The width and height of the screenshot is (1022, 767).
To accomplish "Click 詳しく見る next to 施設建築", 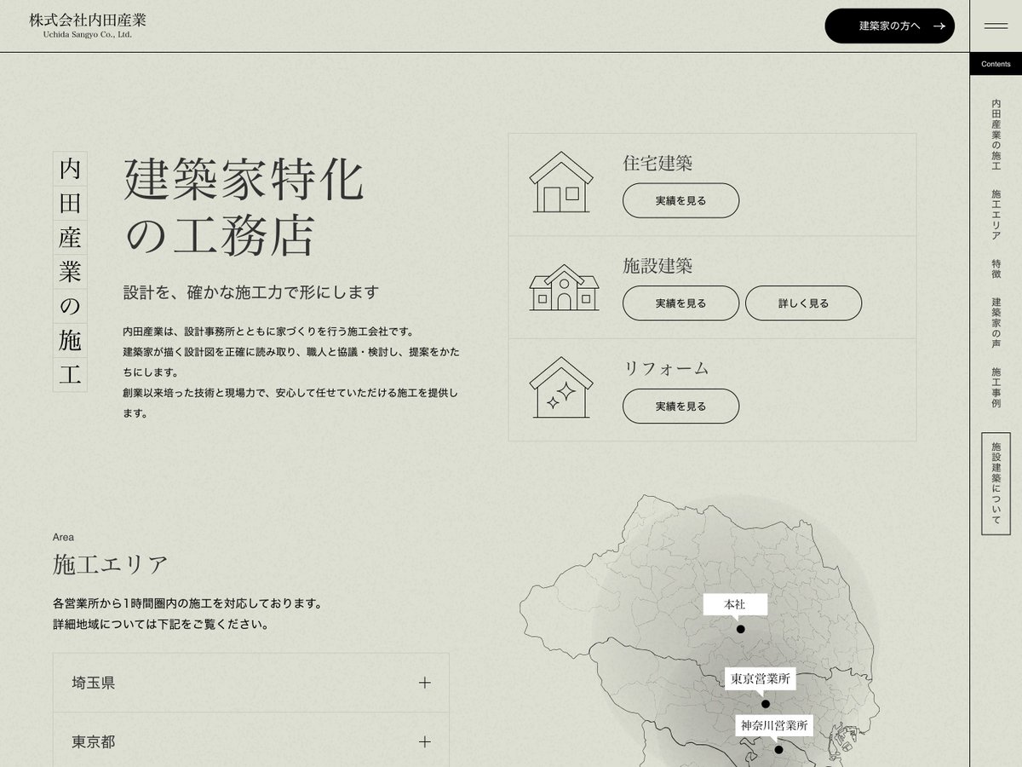I will pos(803,303).
